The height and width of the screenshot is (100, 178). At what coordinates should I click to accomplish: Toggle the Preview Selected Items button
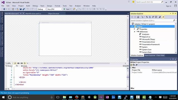163,17
